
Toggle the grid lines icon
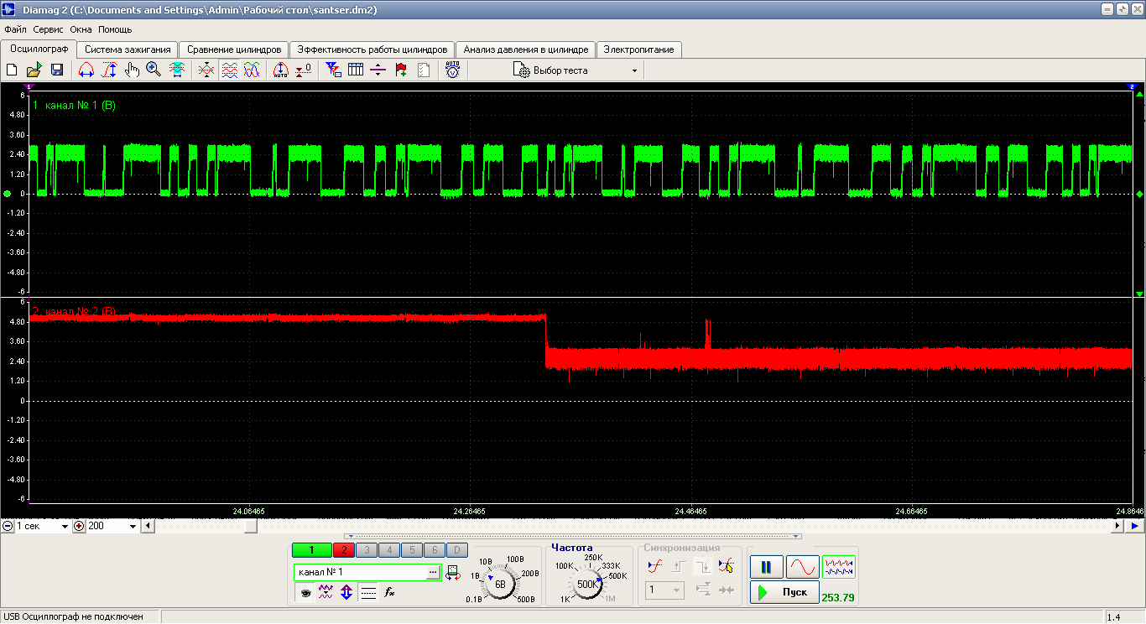[368, 592]
